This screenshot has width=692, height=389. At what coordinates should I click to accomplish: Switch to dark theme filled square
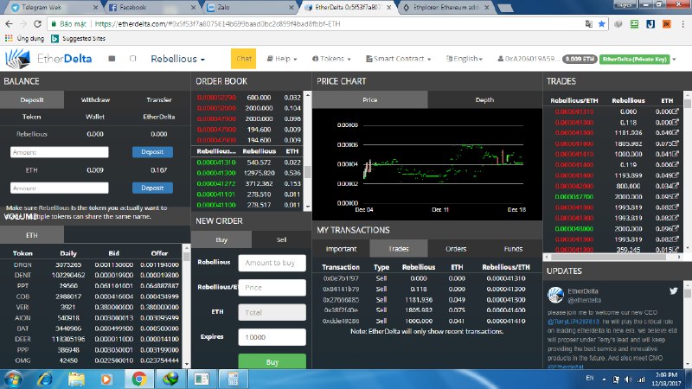tap(112, 59)
